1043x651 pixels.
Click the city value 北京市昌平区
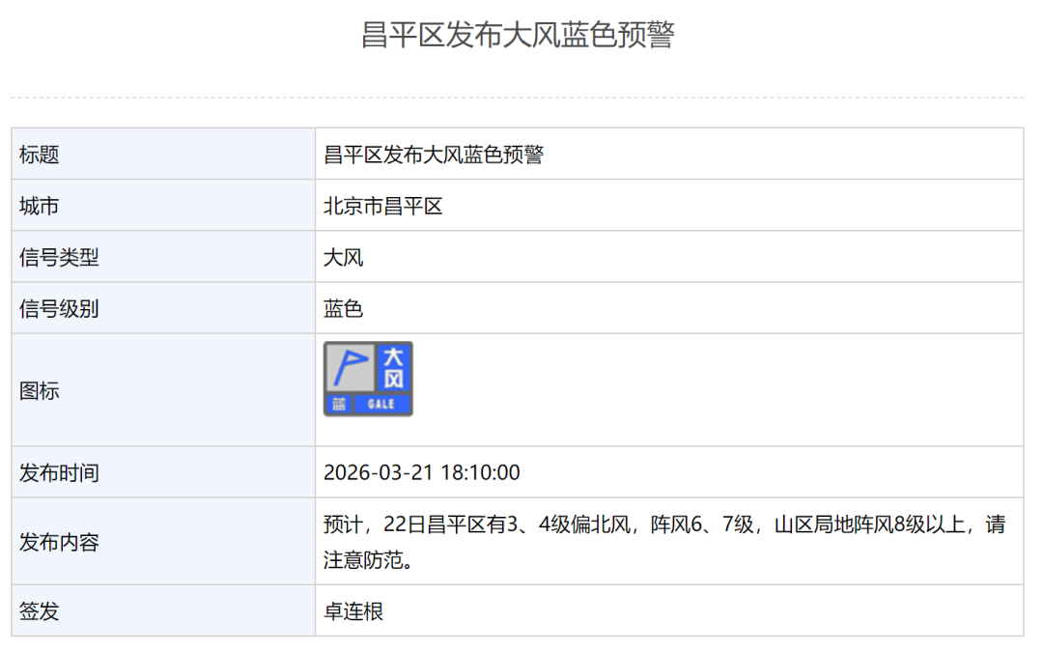[382, 206]
